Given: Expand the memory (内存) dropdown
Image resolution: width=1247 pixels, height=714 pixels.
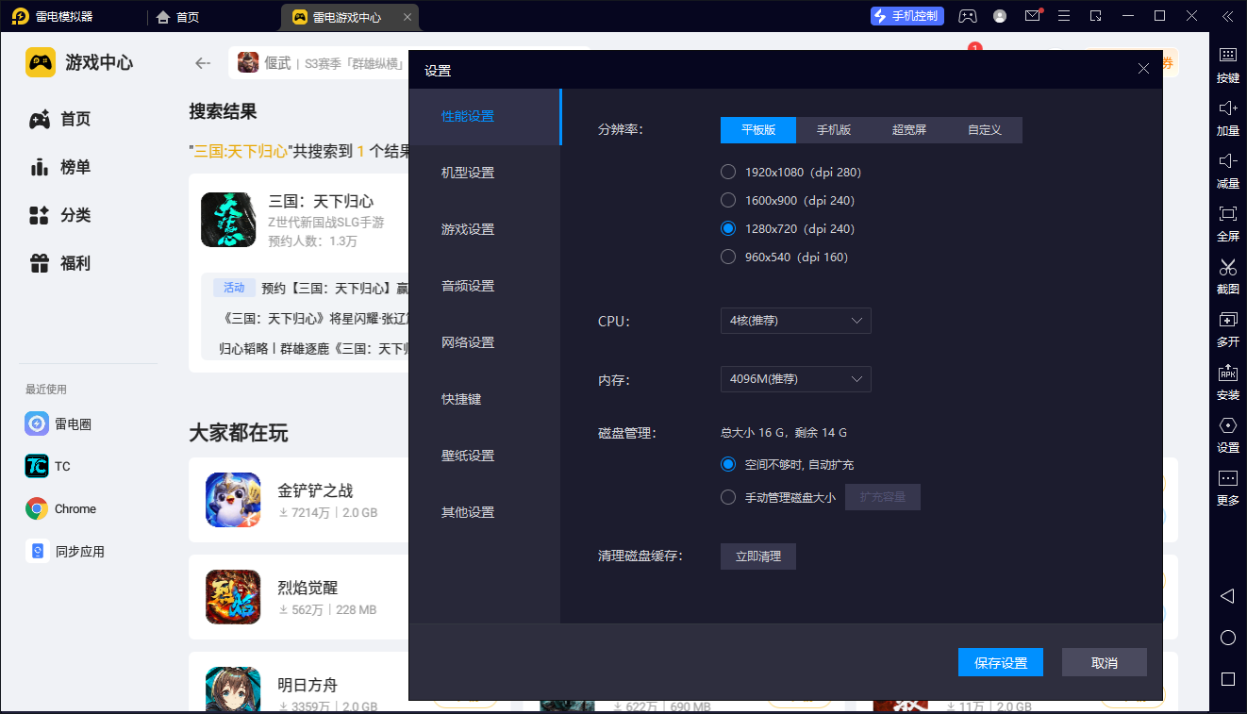Looking at the screenshot, I should (x=795, y=379).
